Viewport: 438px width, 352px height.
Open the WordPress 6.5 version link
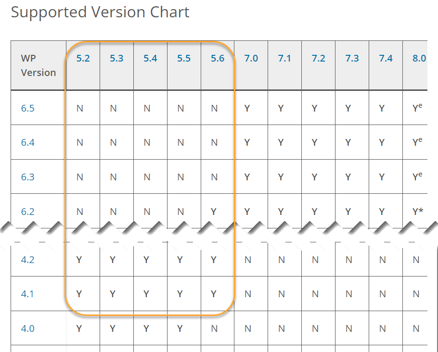click(27, 108)
